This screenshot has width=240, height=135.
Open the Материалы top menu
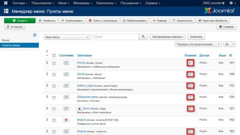(83, 3)
